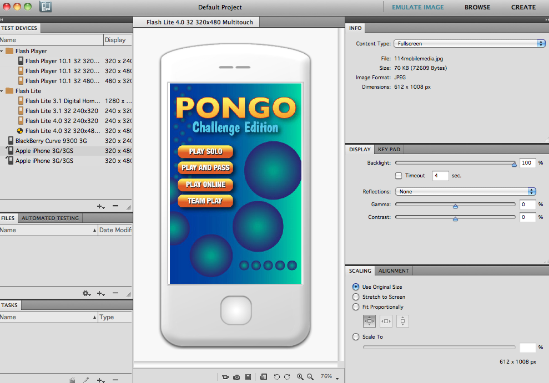Switch to the Alignment tab

coord(394,271)
